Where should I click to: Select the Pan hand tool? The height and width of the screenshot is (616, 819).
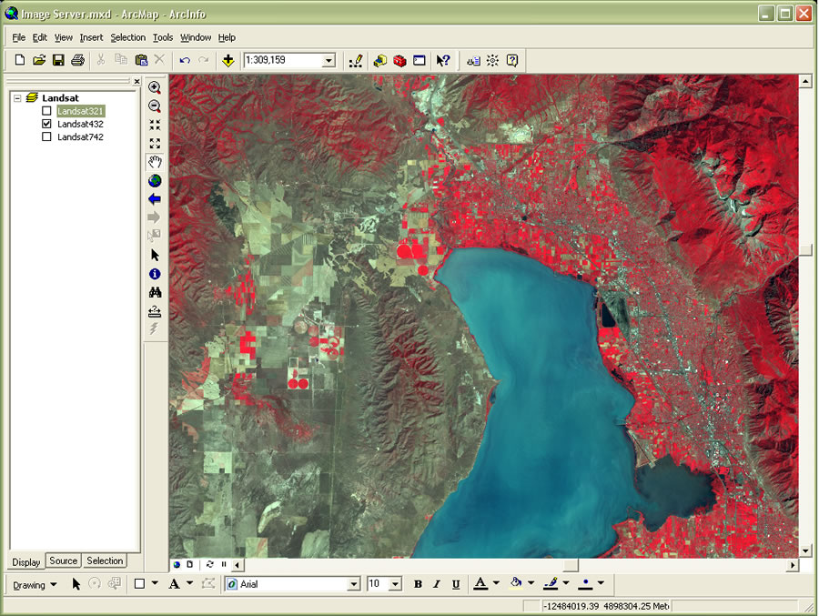click(x=155, y=162)
